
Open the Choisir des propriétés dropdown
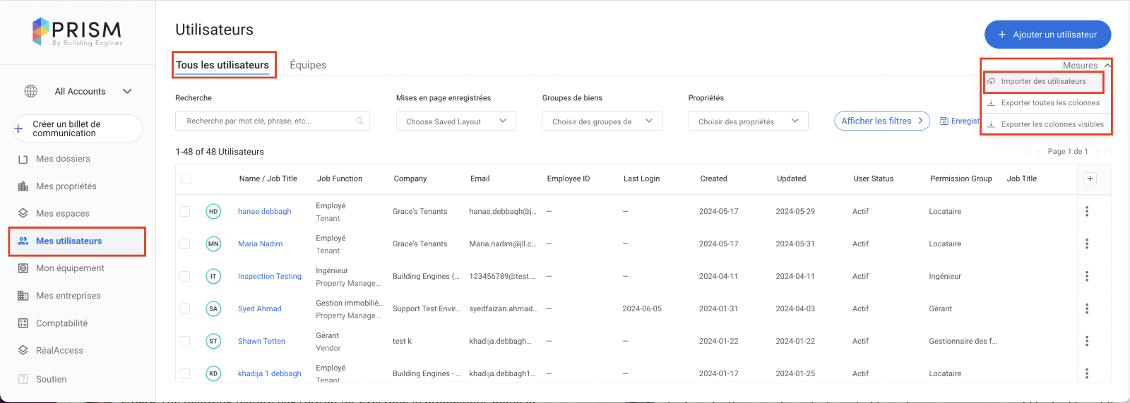click(x=747, y=121)
